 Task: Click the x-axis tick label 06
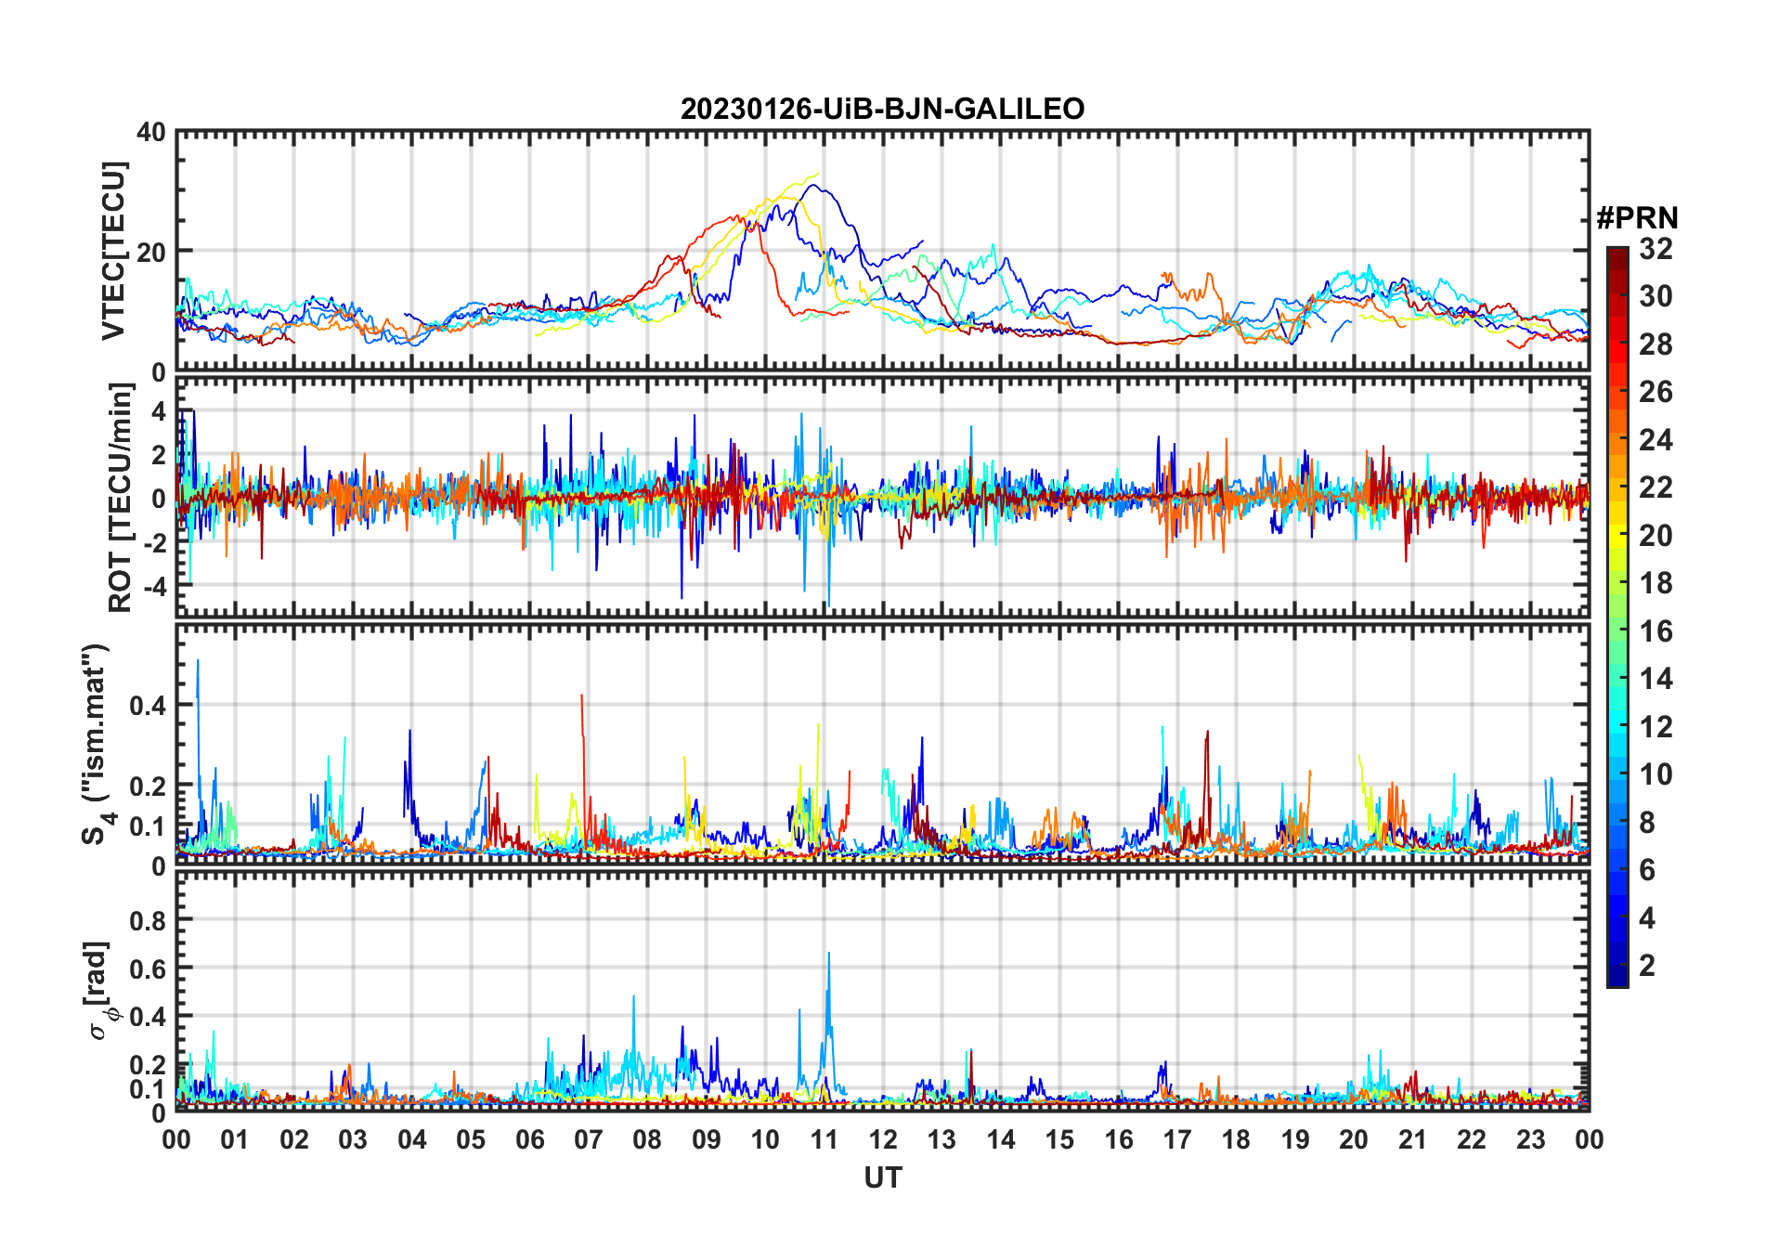(529, 1139)
